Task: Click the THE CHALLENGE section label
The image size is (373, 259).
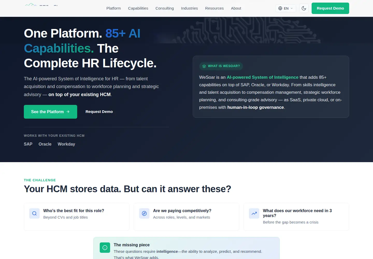Action: coord(40,180)
